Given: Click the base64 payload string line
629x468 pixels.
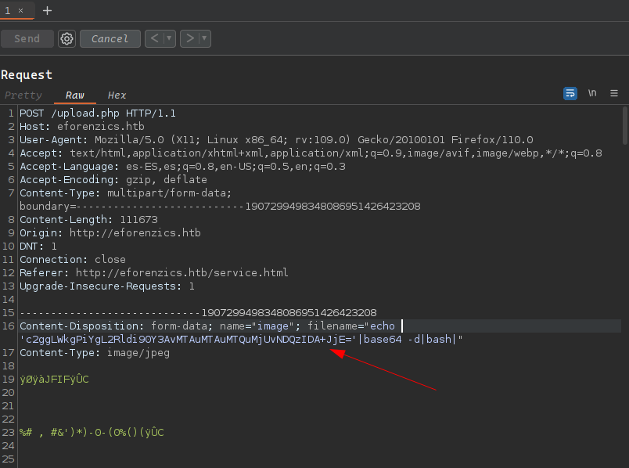Looking at the screenshot, I should point(241,339).
